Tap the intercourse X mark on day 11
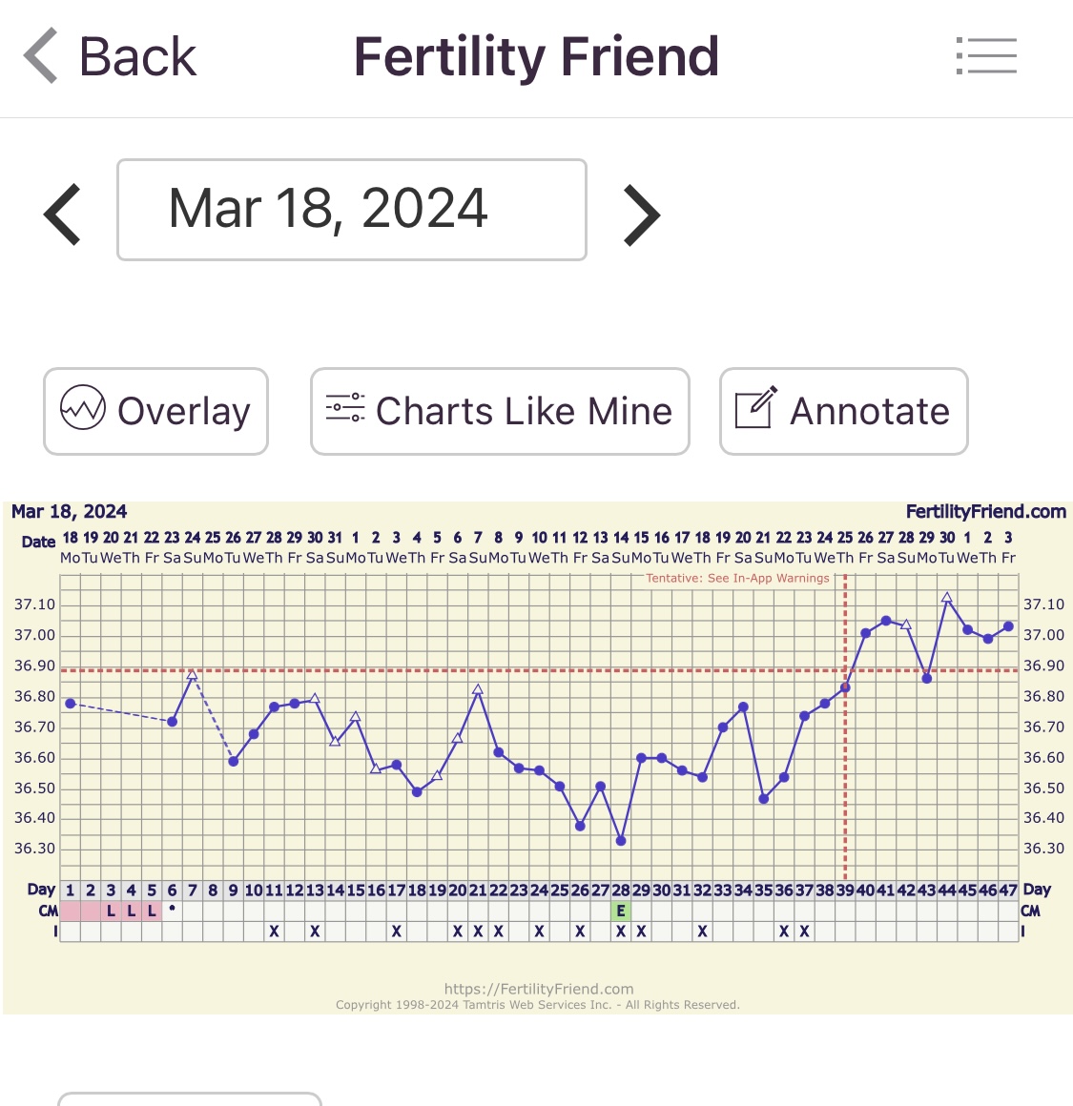Screen dimensions: 1073x1106 point(275,932)
